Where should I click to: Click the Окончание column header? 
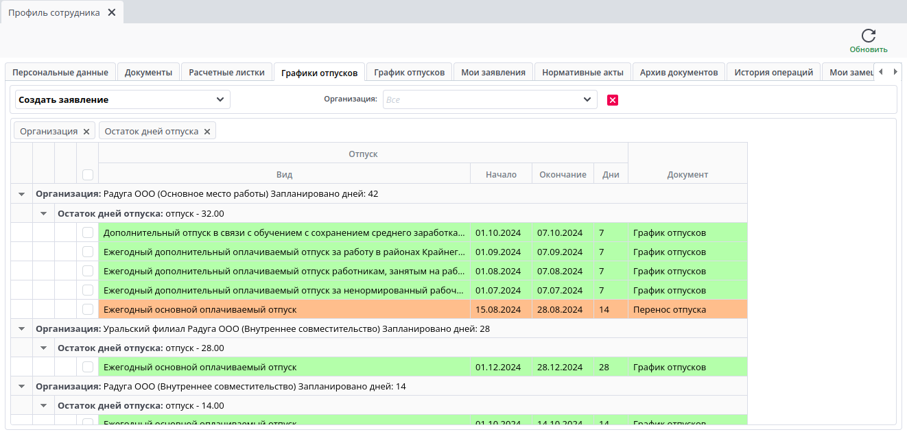coord(563,174)
